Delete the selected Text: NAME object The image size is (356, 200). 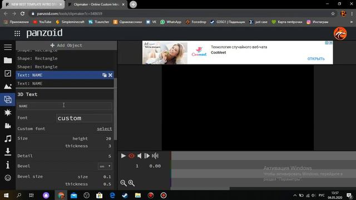tap(110, 75)
